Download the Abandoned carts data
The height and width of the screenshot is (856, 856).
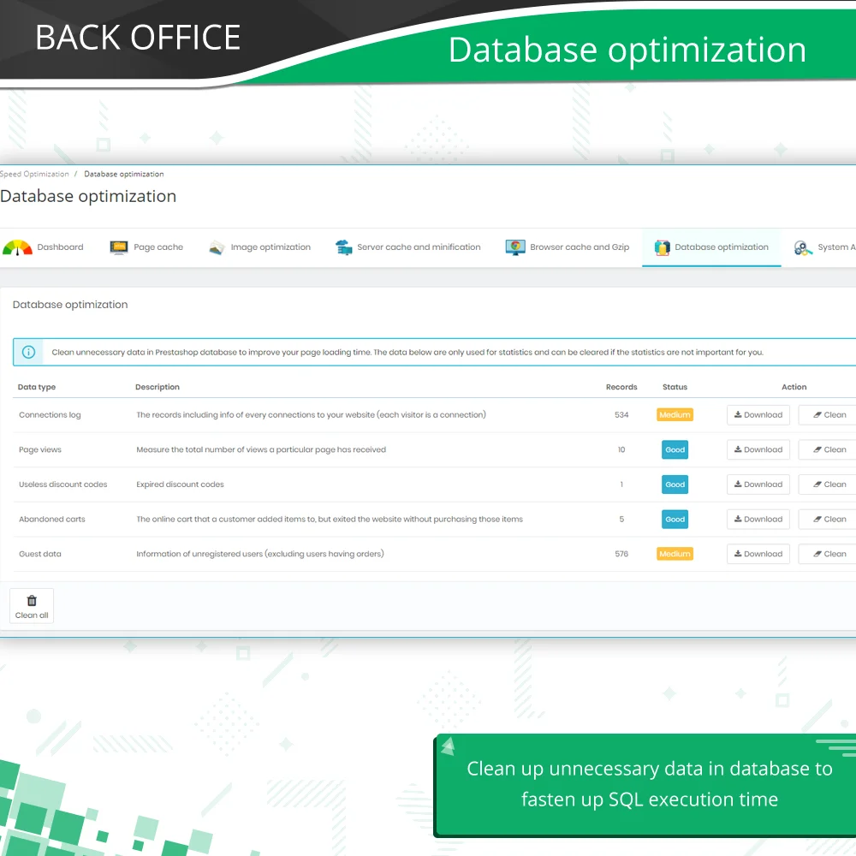(758, 520)
